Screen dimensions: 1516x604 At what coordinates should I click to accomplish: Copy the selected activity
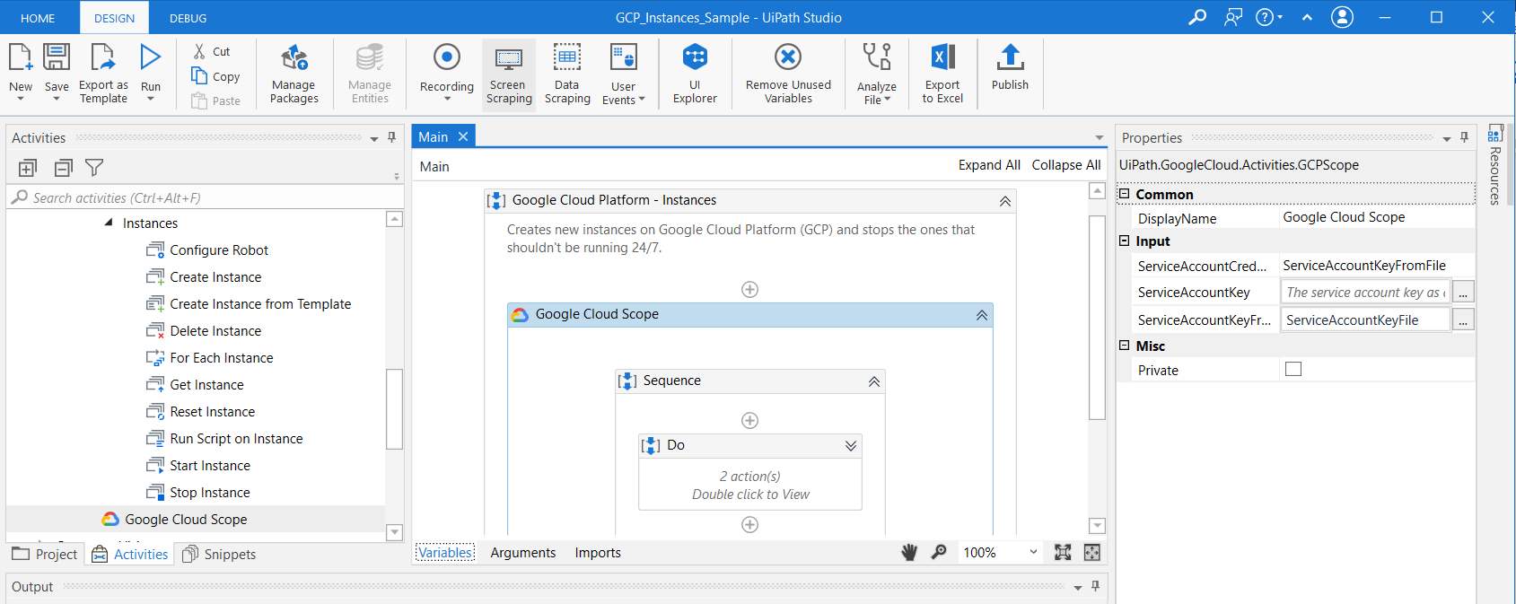click(215, 76)
